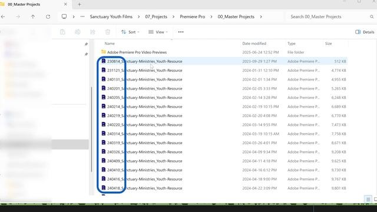377x212 pixels.
Task: Click the search magnifier icon
Action: [372, 16]
